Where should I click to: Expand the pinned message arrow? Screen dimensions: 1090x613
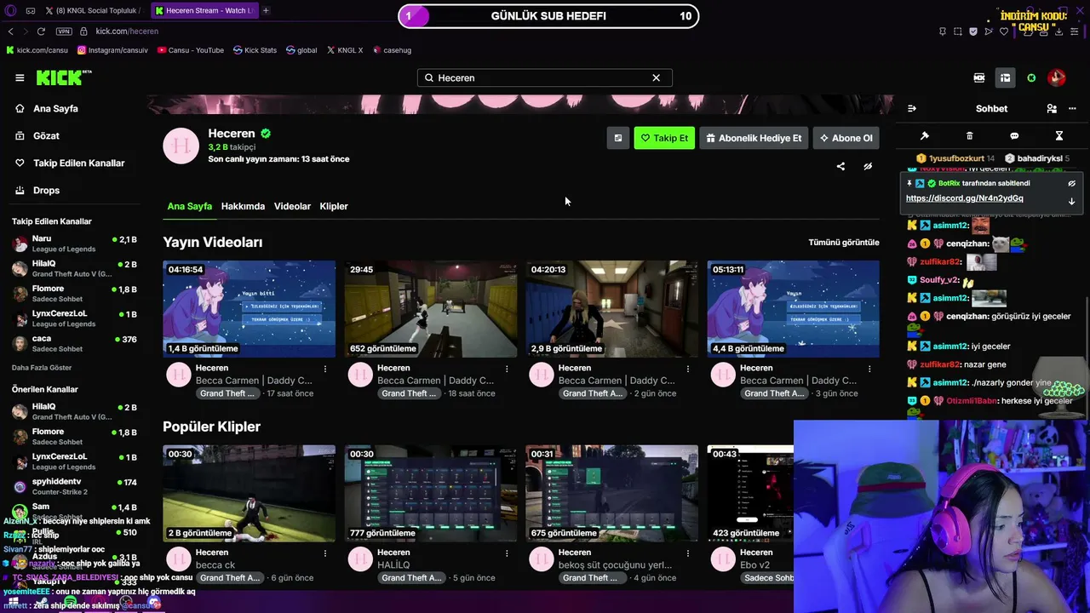click(1072, 202)
